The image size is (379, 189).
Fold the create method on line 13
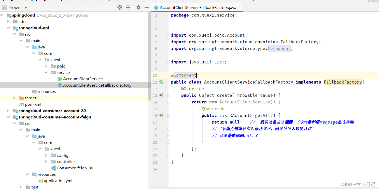point(169,95)
